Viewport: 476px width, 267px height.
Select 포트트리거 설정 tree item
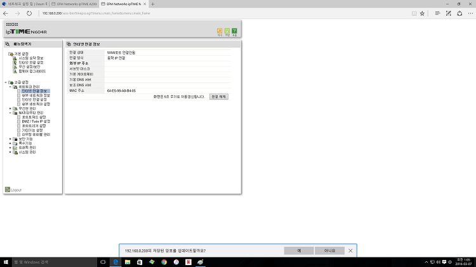[34, 126]
